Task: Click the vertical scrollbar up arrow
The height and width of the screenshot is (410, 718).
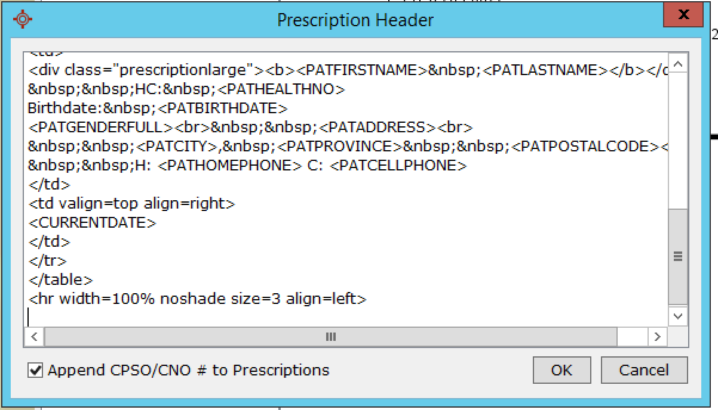Action: (x=678, y=63)
